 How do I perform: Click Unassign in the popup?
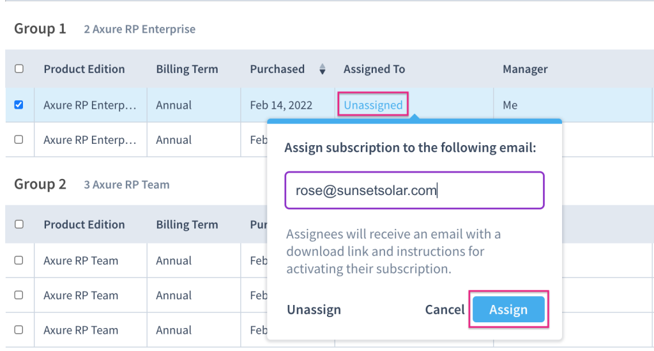[x=314, y=309]
